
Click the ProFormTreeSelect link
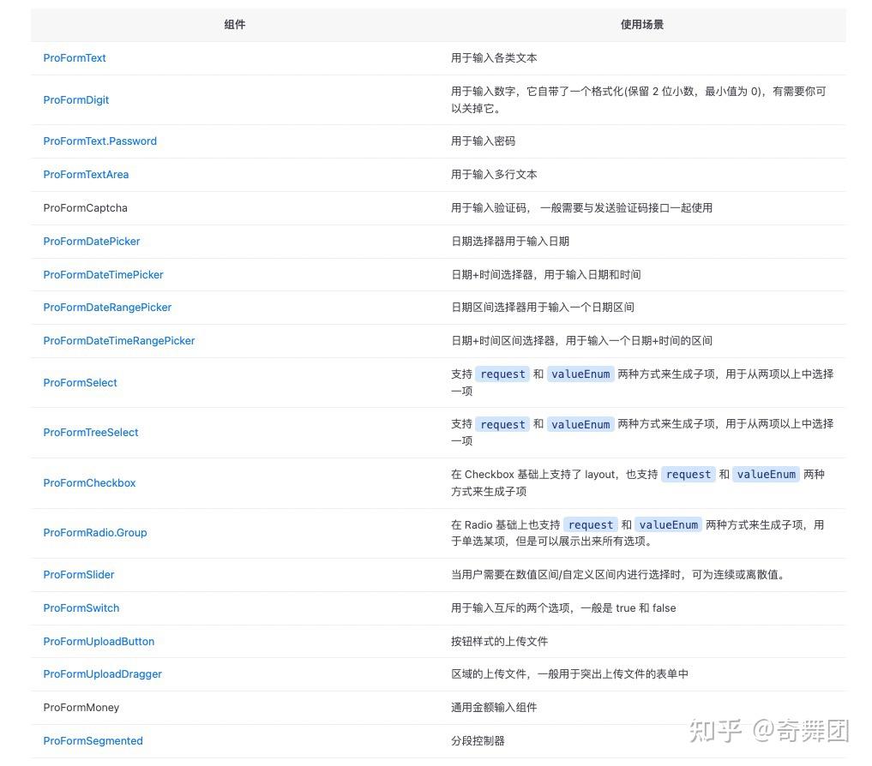(x=91, y=432)
